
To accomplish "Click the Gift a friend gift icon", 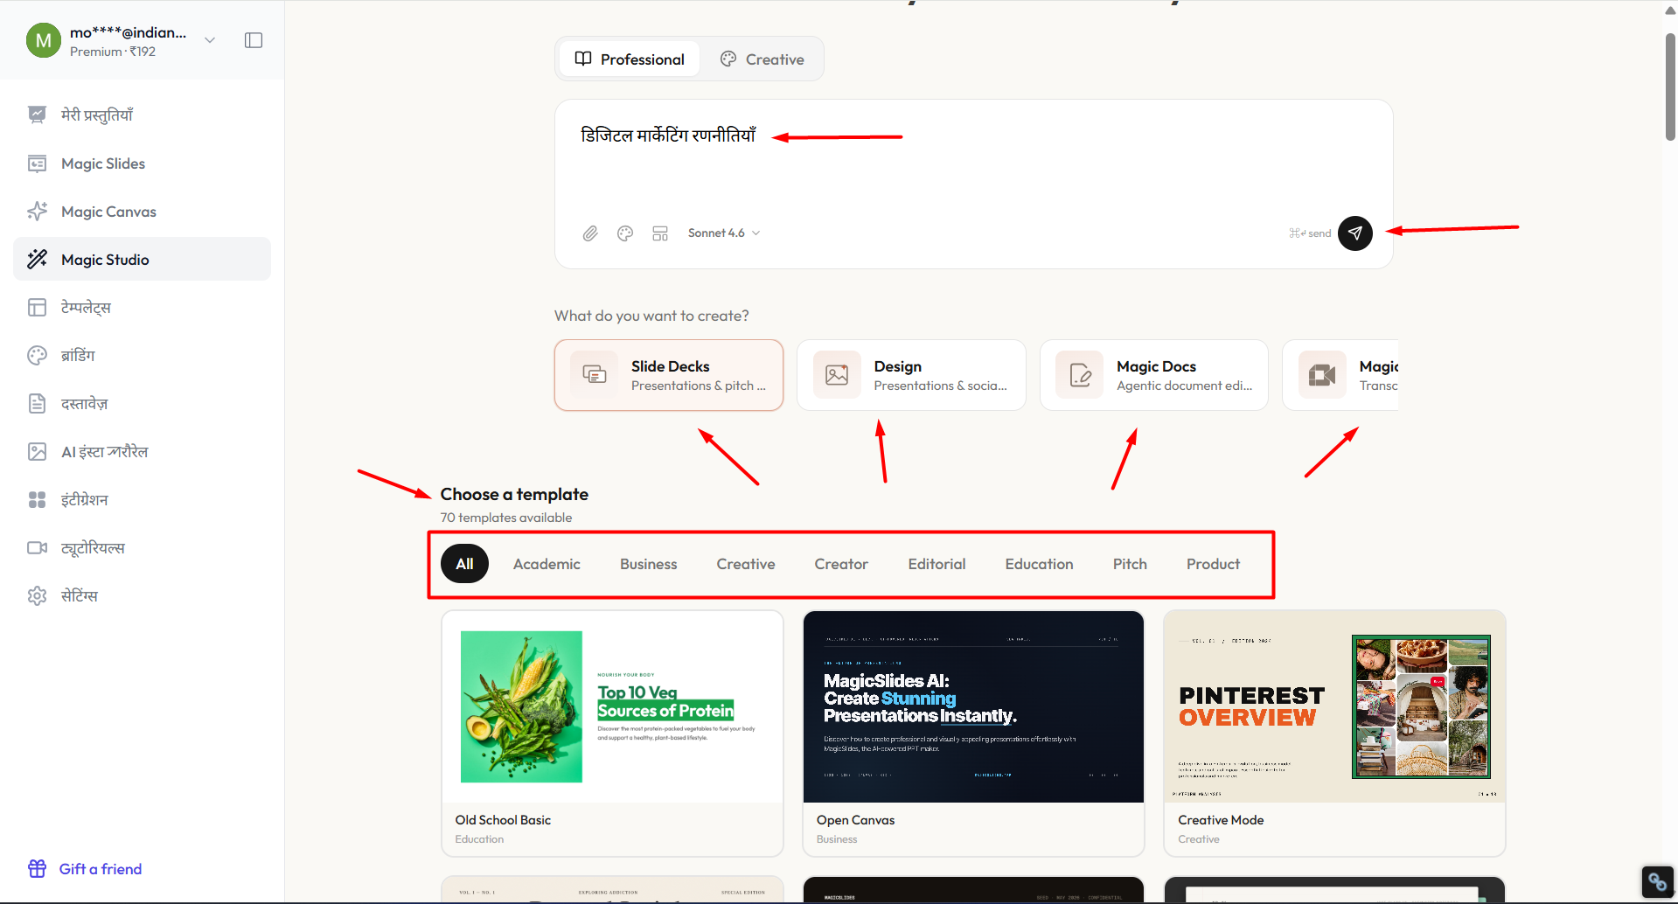I will tap(37, 868).
